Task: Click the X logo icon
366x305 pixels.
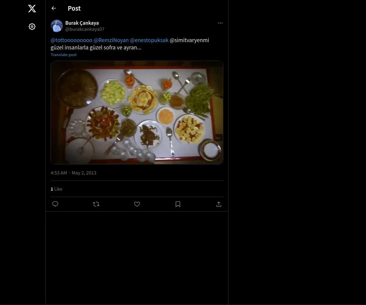Action: click(32, 9)
